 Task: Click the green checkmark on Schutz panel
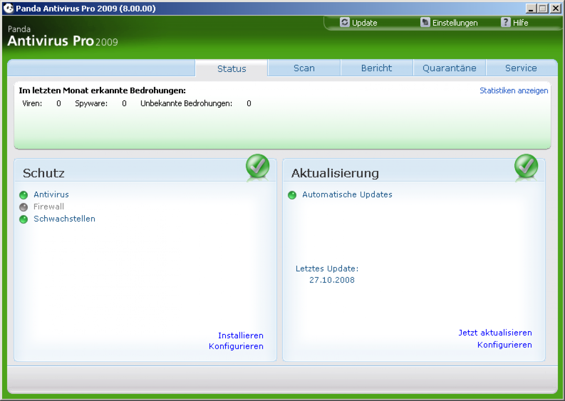click(258, 167)
